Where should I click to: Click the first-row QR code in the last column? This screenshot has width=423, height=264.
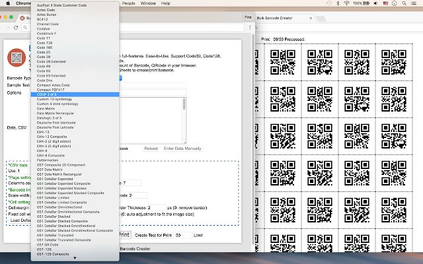(x=394, y=62)
